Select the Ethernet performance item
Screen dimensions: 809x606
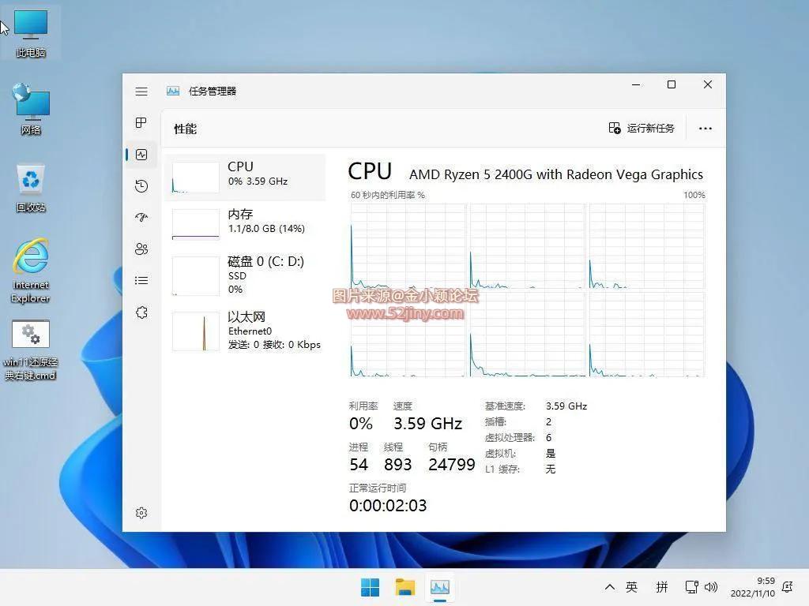245,329
